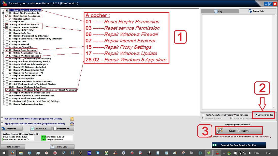Enable 13 - Repair Network checkbox
The height and width of the screenshot is (156, 278).
(x=7, y=45)
